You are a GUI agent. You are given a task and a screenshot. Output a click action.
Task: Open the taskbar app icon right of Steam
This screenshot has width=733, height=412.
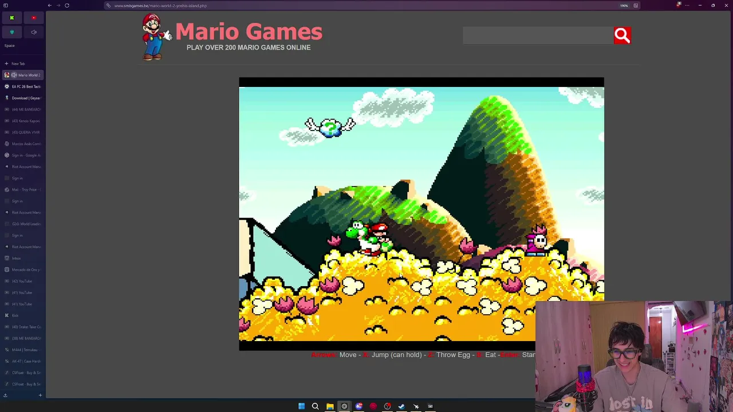(416, 406)
